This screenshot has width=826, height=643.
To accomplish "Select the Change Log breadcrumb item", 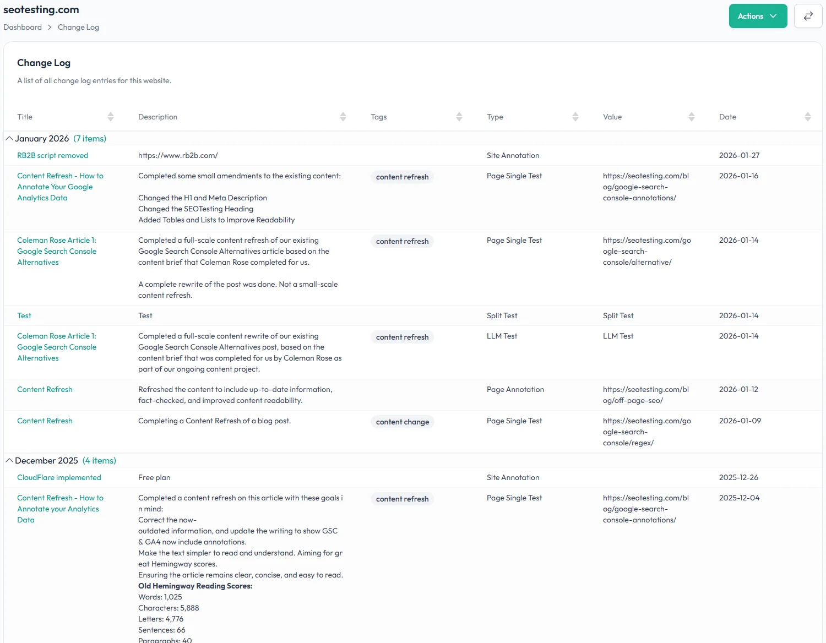I will click(78, 27).
